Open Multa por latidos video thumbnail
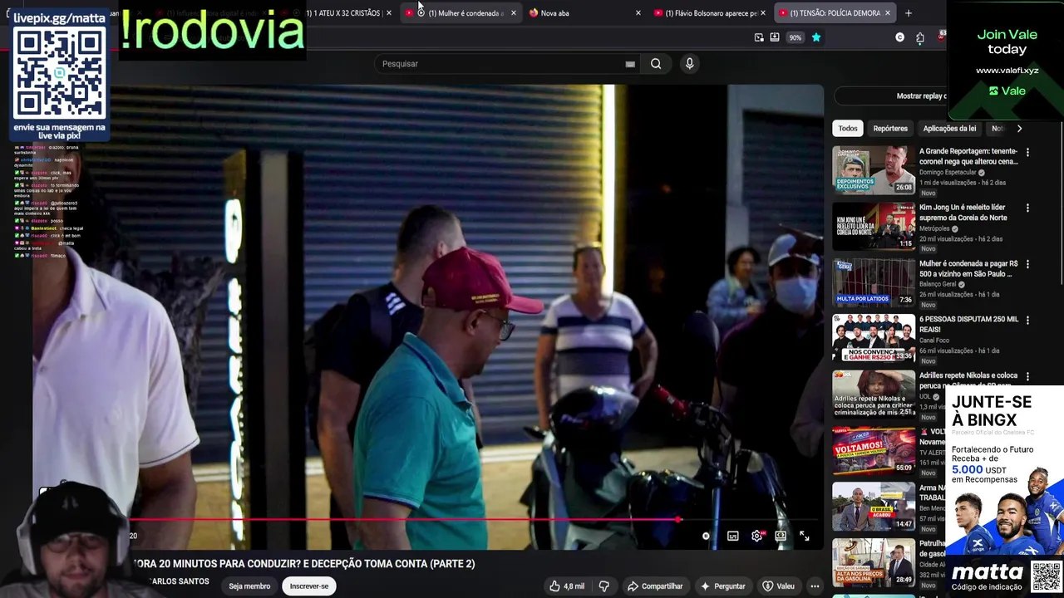Screen dimensions: 1064x598 click(x=874, y=282)
